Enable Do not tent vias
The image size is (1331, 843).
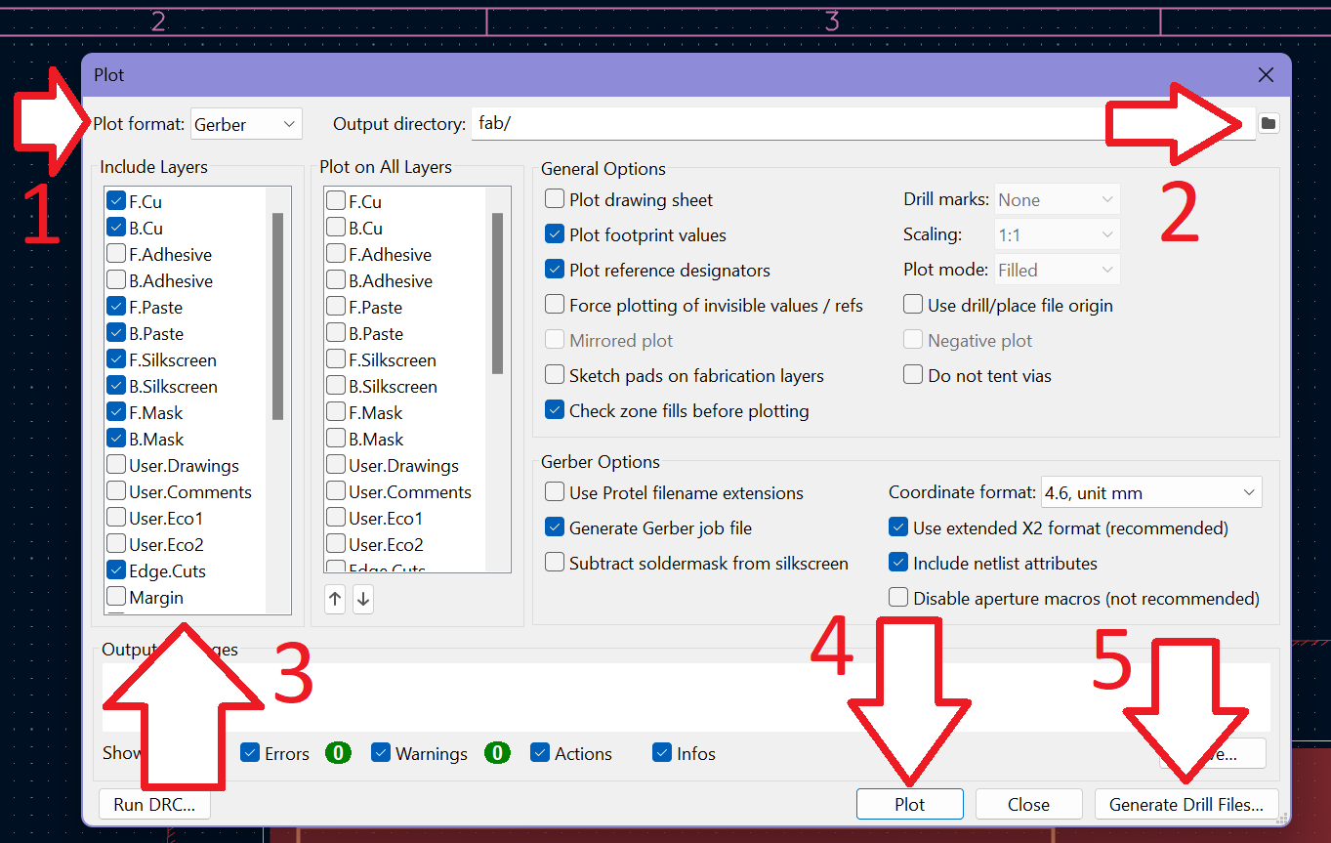[913, 375]
